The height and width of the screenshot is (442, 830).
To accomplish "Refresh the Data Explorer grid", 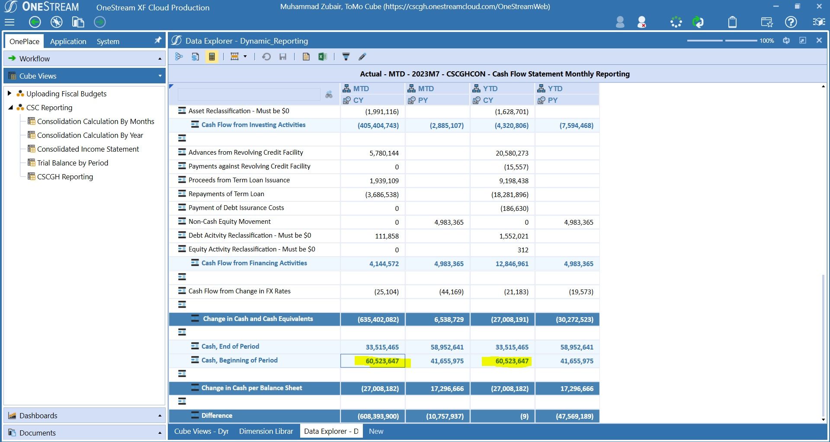I will pos(266,57).
